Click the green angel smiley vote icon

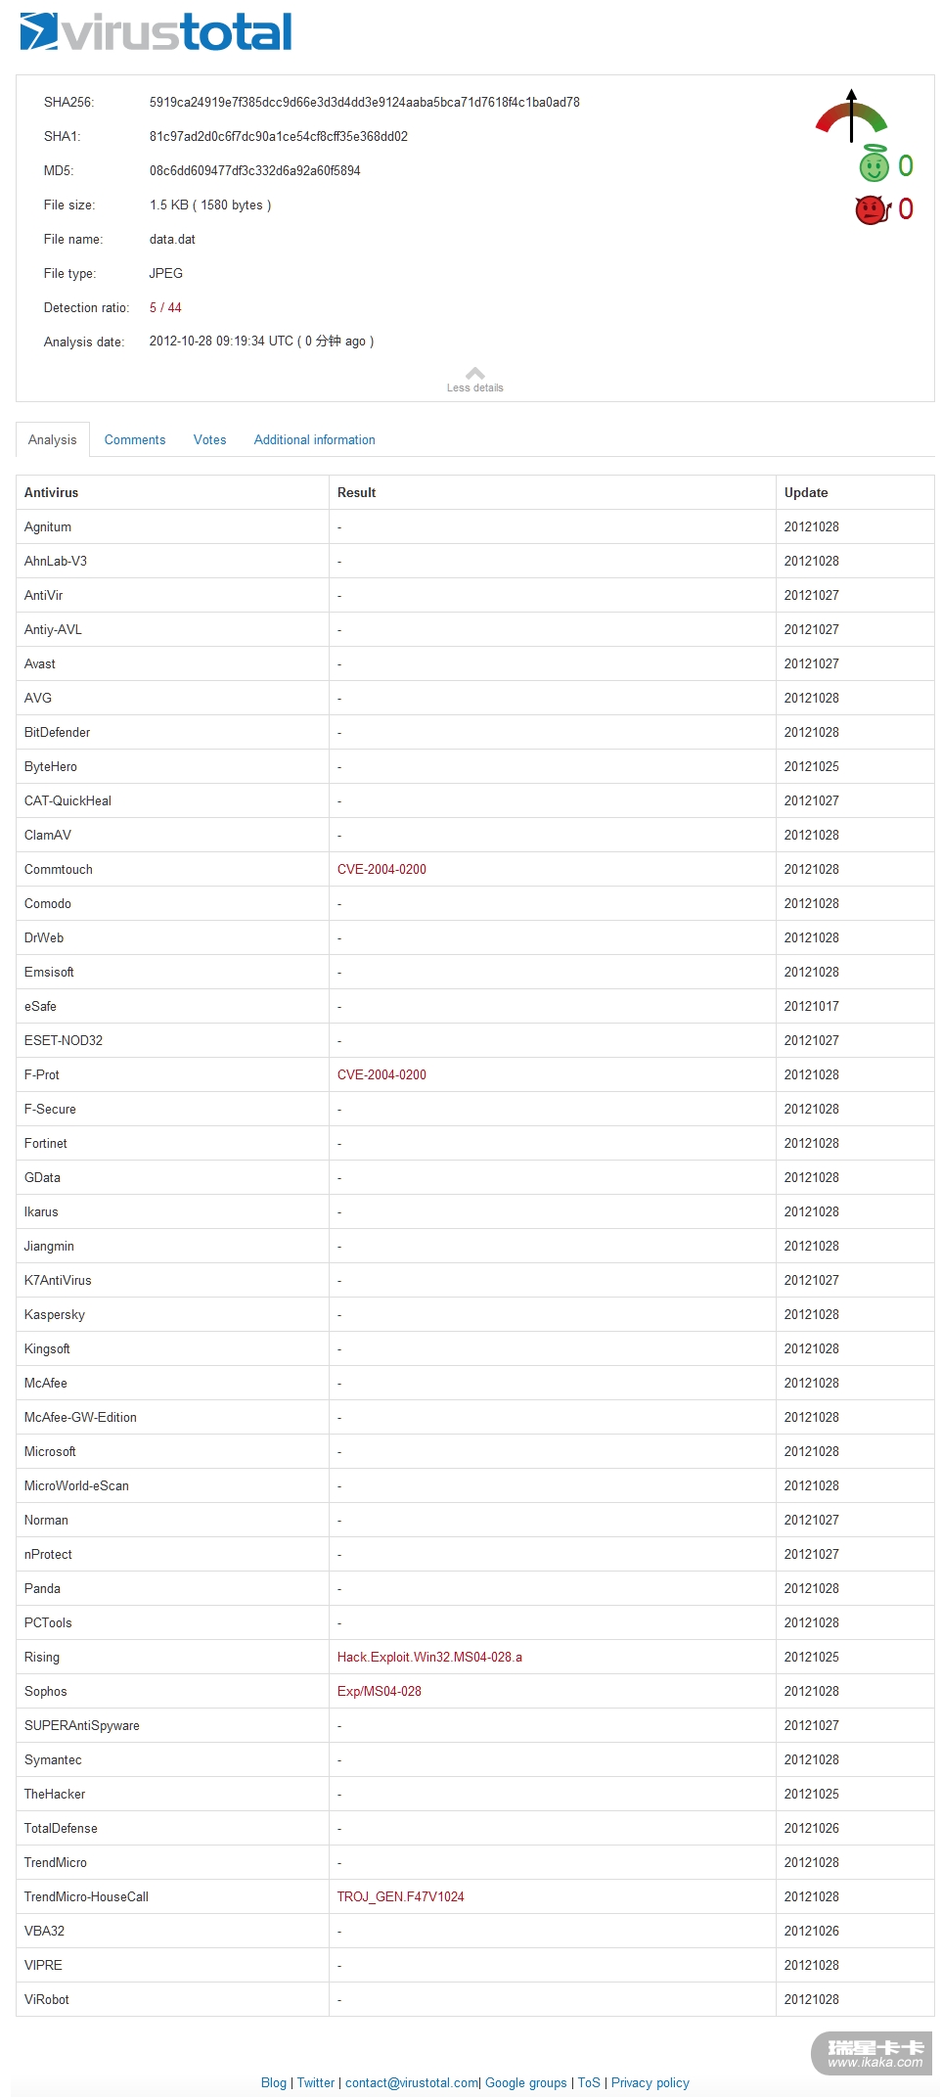click(x=874, y=165)
